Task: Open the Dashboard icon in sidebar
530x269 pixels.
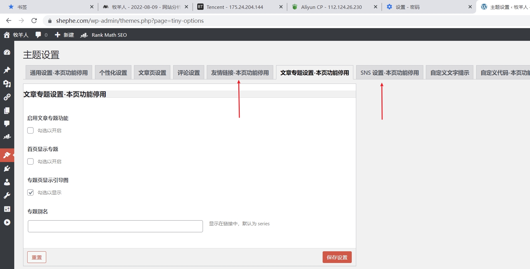Action: click(7, 53)
